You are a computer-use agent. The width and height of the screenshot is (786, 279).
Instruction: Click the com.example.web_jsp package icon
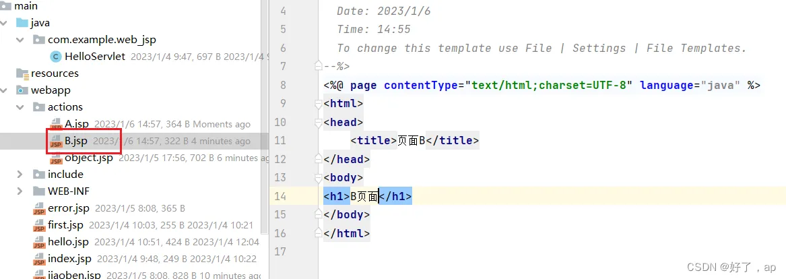(39, 40)
